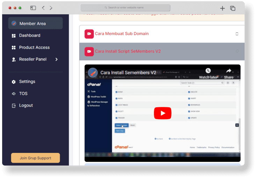Click the Join Grup Support button
This screenshot has height=178, width=256.
pyautogui.click(x=35, y=158)
